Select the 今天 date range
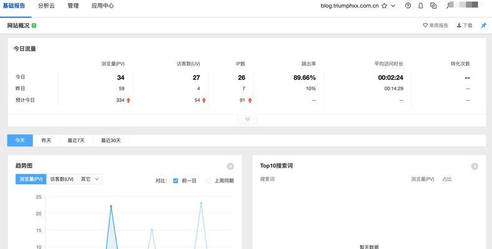Image resolution: width=492 pixels, height=249 pixels. [x=20, y=141]
